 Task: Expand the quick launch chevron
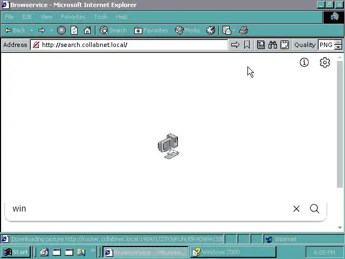coord(93,250)
